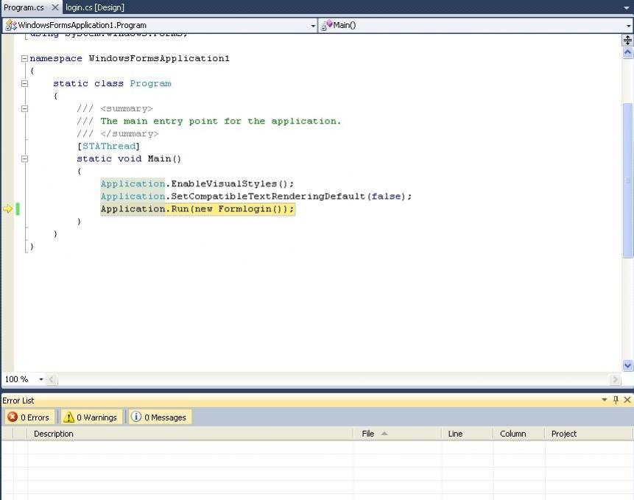634x500 pixels.
Task: Sort by the Description column header
Action: (x=190, y=434)
